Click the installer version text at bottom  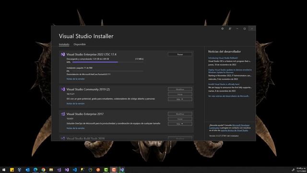click(224, 136)
